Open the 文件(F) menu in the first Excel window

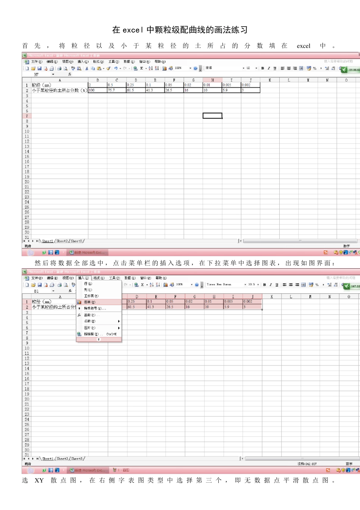[37, 61]
